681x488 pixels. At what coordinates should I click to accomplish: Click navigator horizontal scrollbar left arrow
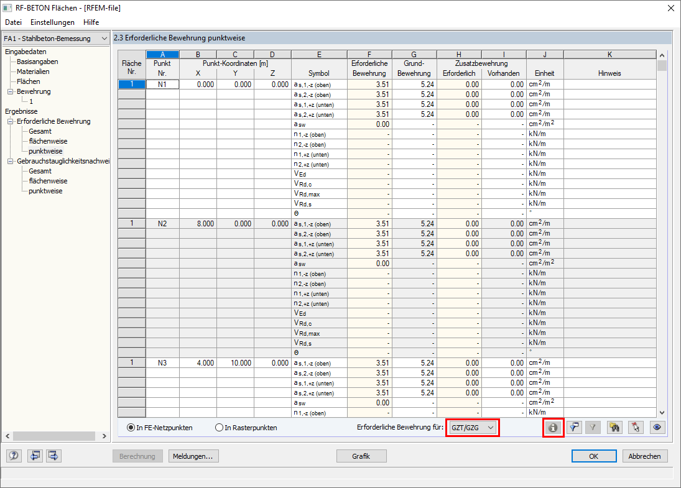tap(7, 436)
